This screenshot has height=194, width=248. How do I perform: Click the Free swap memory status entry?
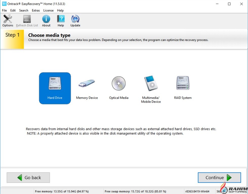click(135, 191)
